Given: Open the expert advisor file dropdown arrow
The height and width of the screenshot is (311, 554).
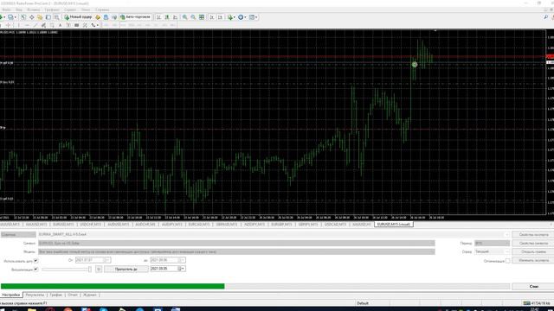Looking at the screenshot, I should [506, 234].
